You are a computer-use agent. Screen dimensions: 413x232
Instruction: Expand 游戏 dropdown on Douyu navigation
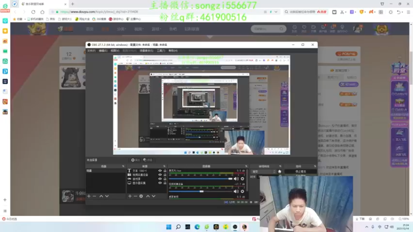click(x=156, y=29)
